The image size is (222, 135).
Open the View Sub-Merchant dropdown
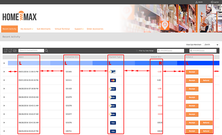211,45
